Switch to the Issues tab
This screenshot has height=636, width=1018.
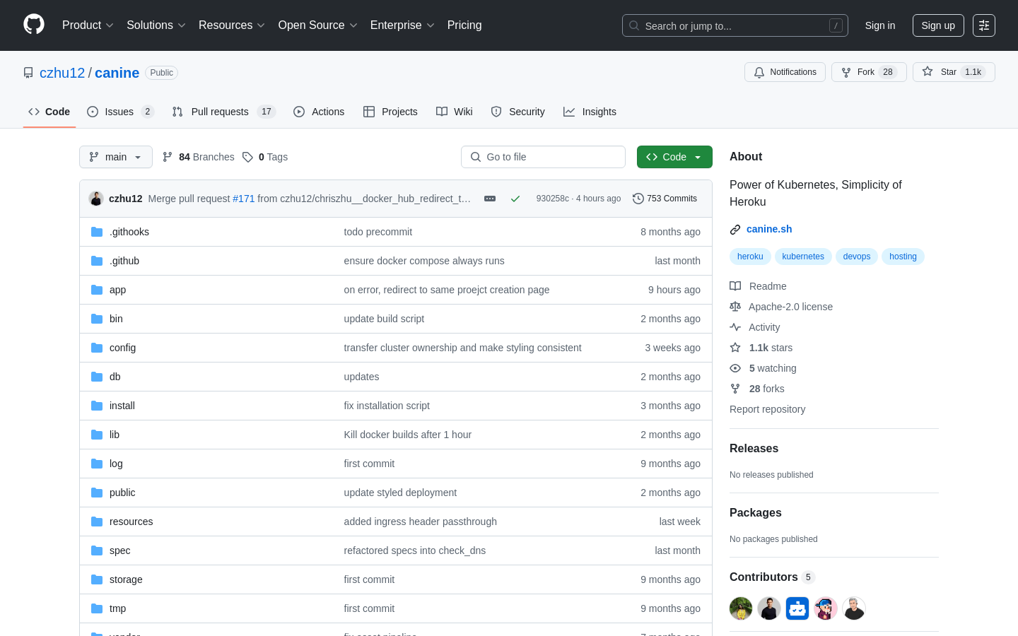(x=120, y=112)
